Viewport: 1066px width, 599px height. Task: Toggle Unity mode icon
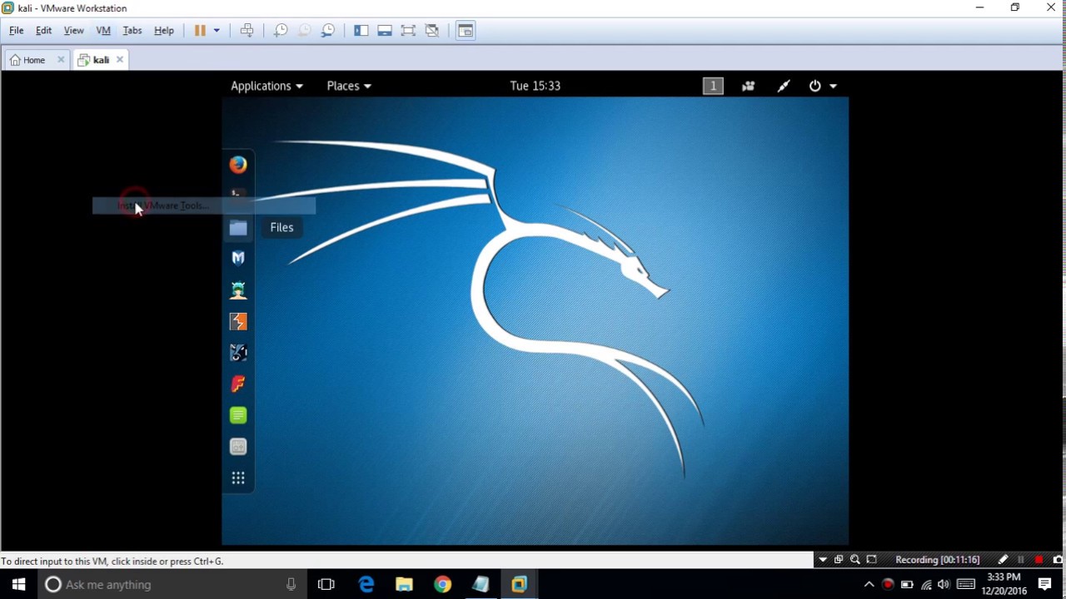432,31
